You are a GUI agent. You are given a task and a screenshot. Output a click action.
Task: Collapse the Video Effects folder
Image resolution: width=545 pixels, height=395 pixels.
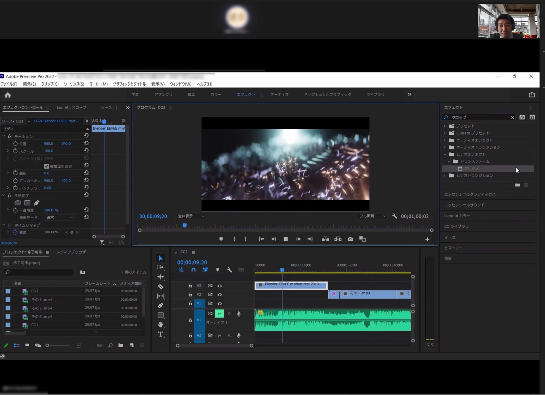[x=445, y=154]
